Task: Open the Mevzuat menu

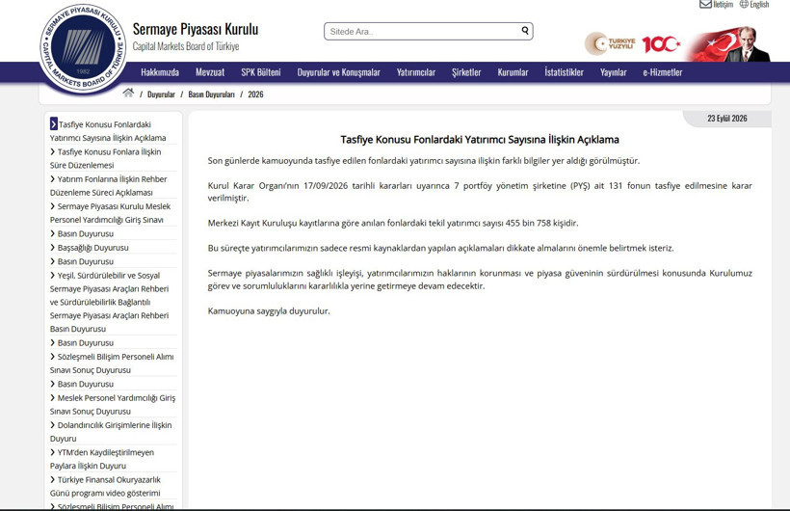Action: point(210,72)
